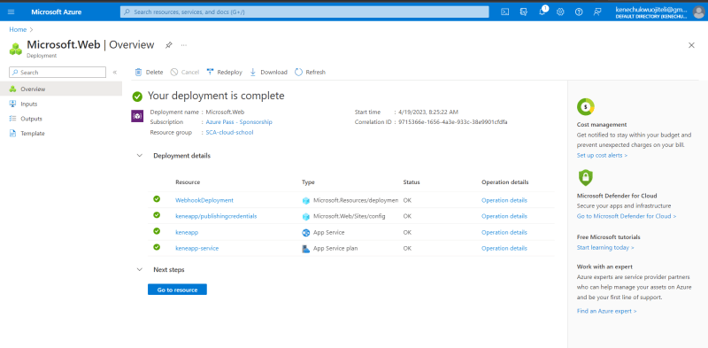Screen dimensions: 708x348
Task: Click the Redeploy toolbar icon
Action: tap(210, 73)
